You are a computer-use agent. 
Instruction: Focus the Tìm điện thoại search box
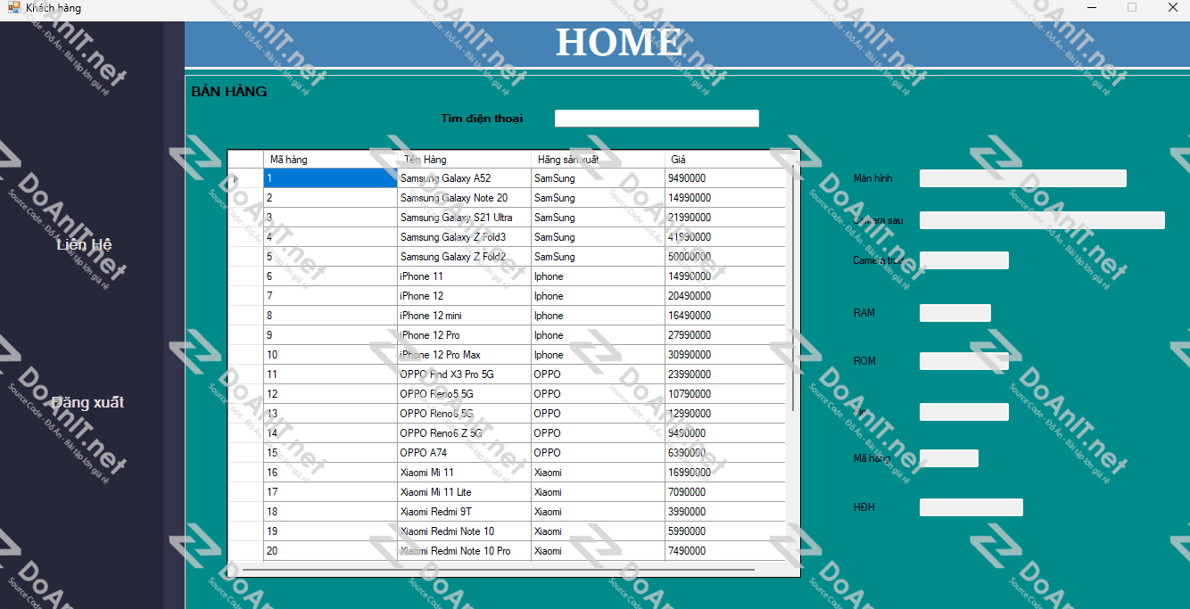[657, 119]
